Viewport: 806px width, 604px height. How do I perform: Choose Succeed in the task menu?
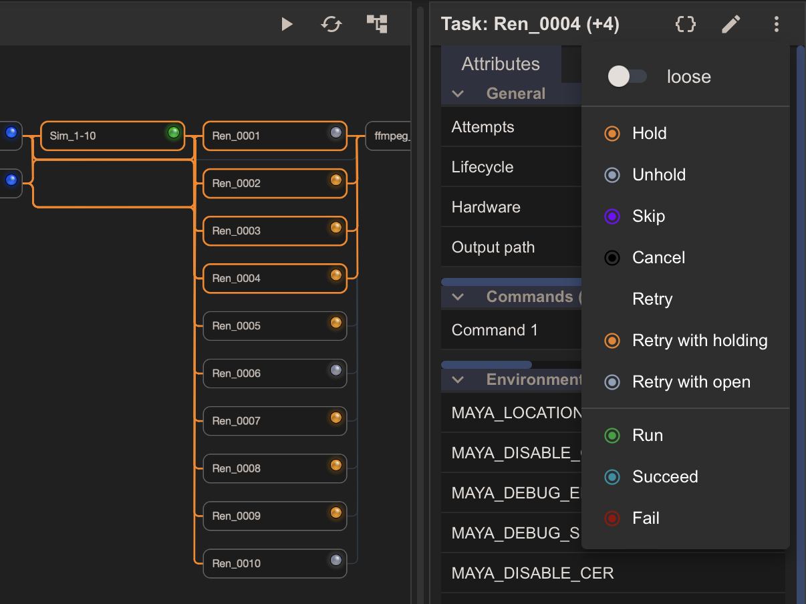[686, 476]
